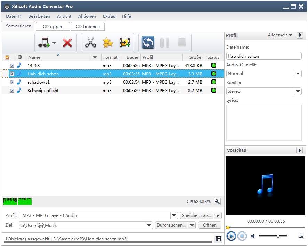Click inside the Lyrics text area

point(264,123)
